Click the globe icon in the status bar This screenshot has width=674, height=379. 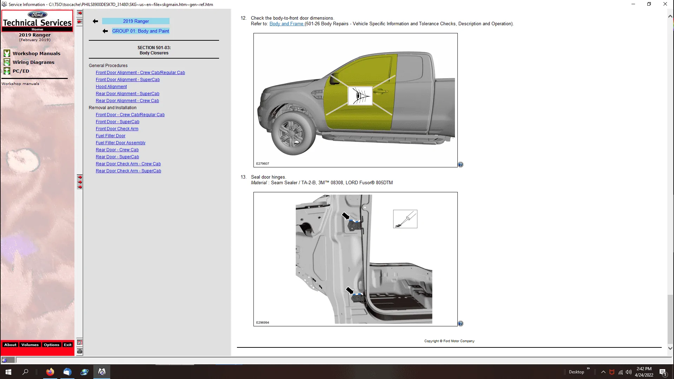click(4, 360)
